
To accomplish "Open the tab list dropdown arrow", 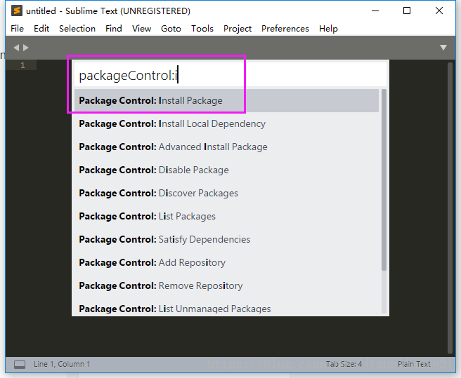I will click(x=443, y=48).
